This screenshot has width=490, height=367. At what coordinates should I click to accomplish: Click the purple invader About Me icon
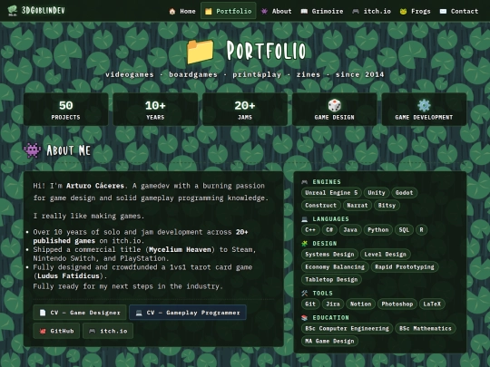coord(33,150)
